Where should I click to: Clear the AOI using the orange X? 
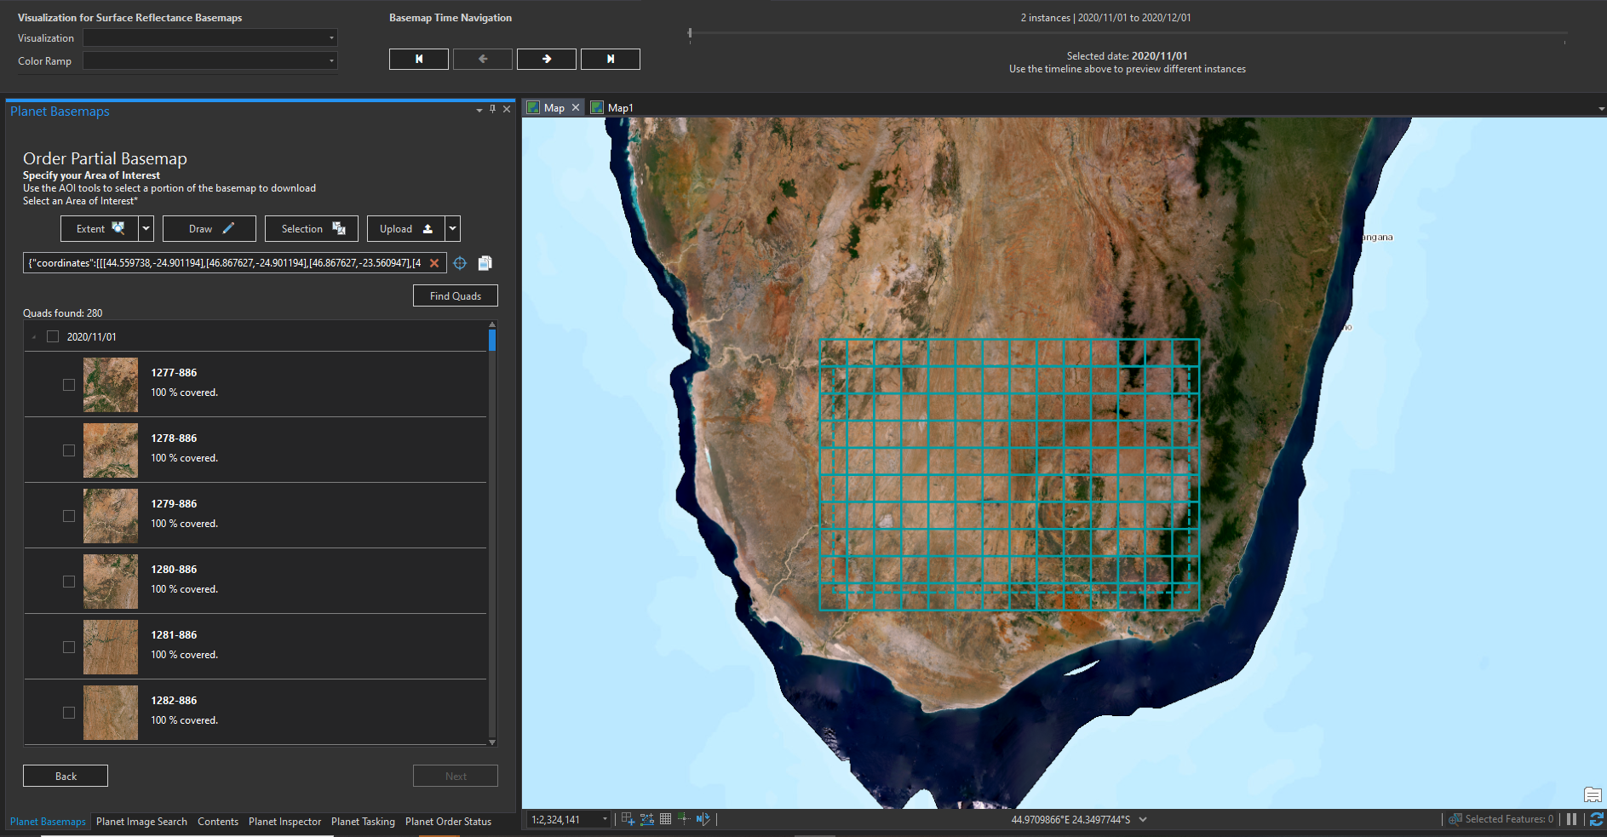pyautogui.click(x=435, y=263)
